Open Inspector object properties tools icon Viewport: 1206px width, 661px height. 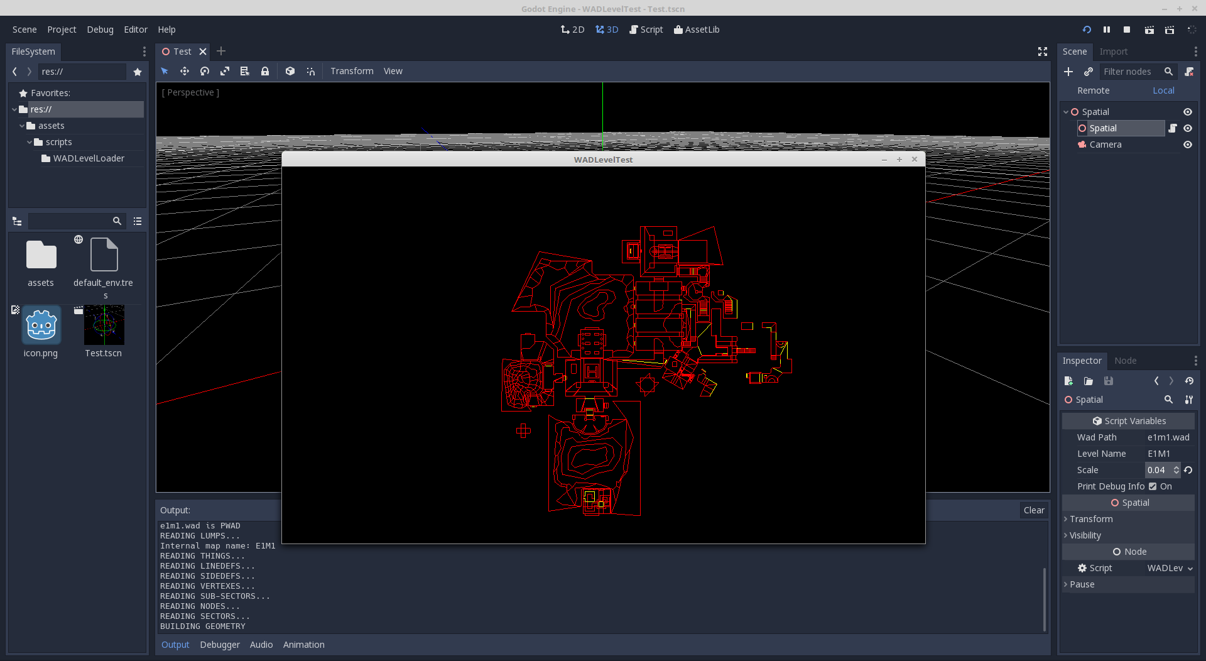click(1189, 400)
